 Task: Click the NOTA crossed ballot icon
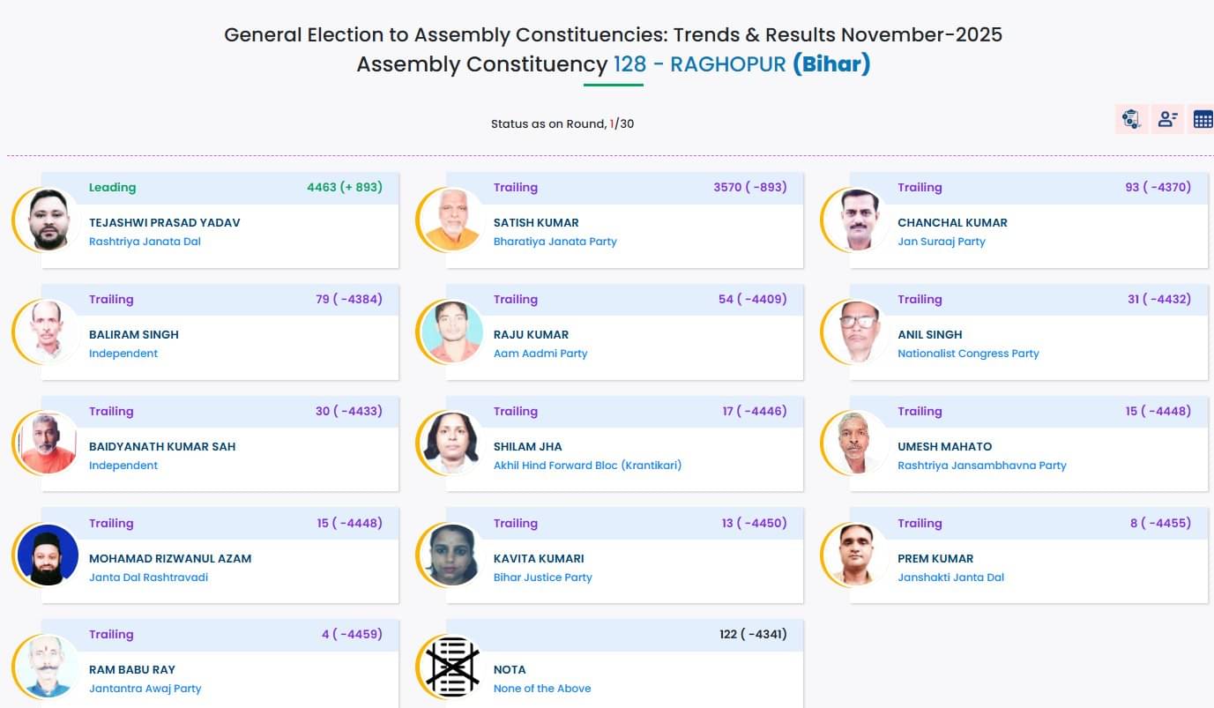click(x=453, y=663)
